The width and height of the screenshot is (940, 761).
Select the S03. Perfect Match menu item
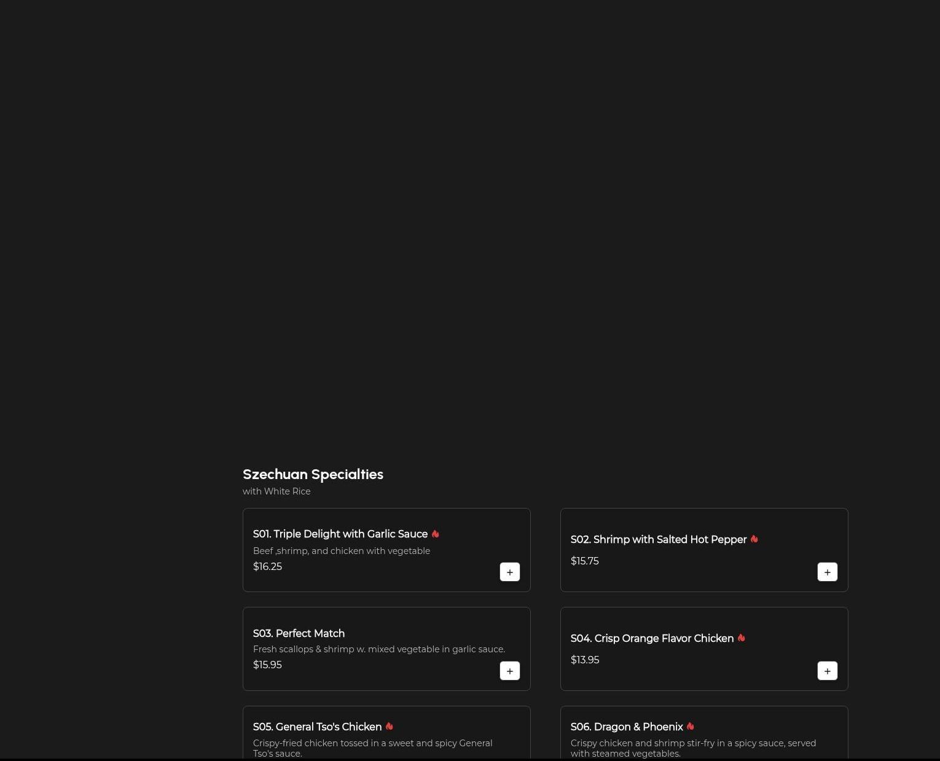(x=386, y=649)
